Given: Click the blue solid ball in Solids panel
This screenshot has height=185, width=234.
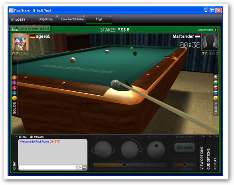Looking at the screenshot, I should coord(14,93).
